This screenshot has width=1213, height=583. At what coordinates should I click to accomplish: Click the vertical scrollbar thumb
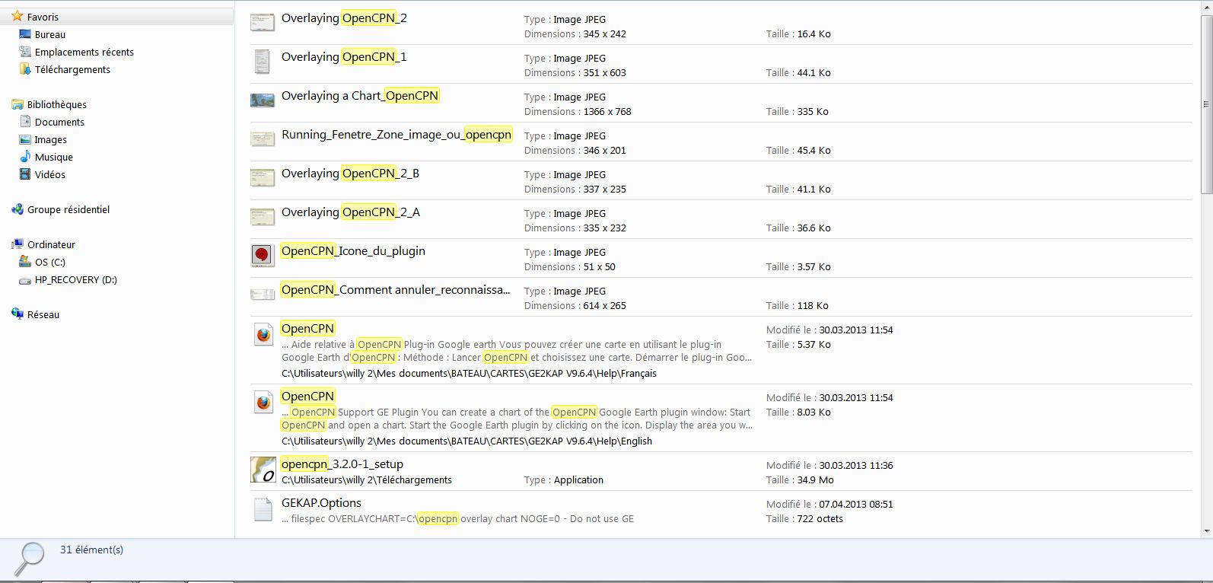[1206, 103]
